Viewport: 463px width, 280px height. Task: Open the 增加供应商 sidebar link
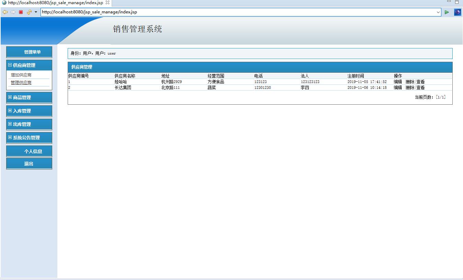[21, 74]
